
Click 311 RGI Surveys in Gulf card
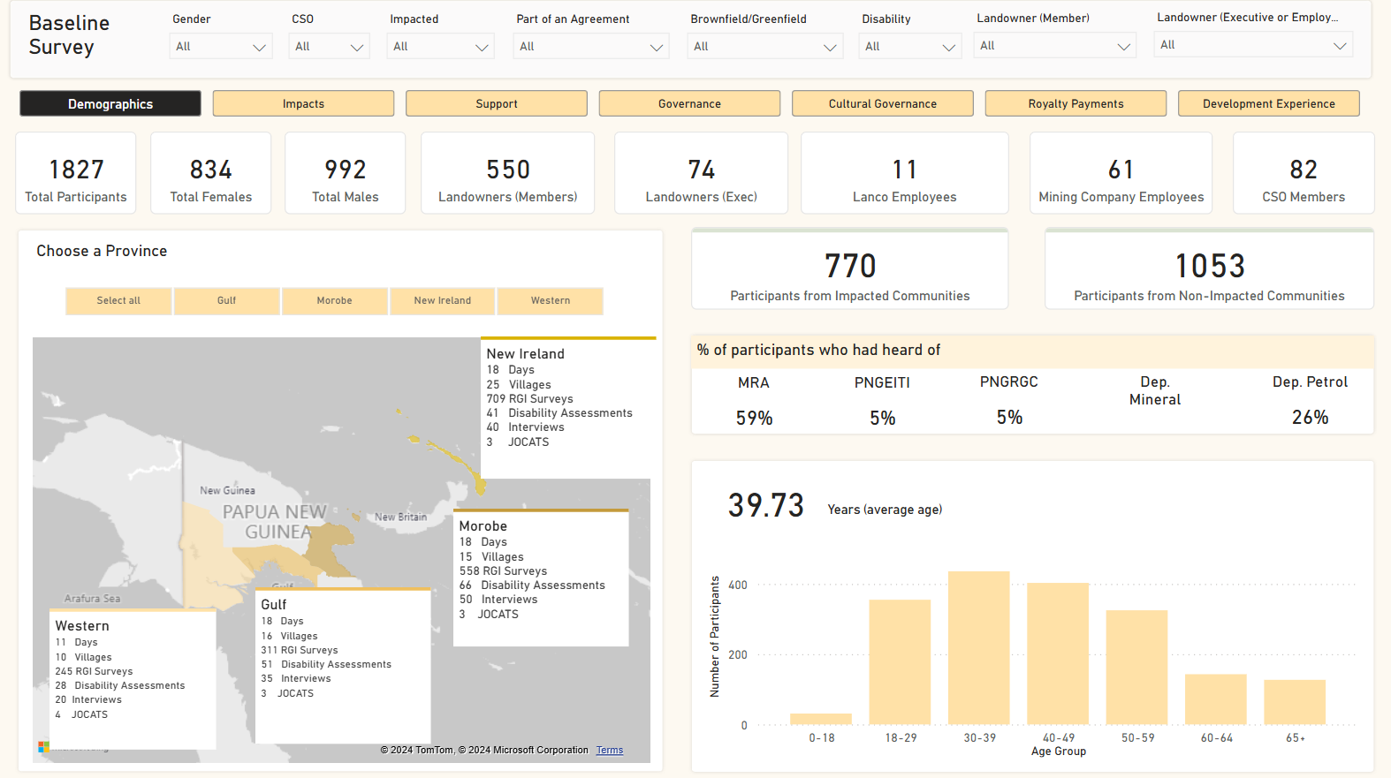click(300, 650)
